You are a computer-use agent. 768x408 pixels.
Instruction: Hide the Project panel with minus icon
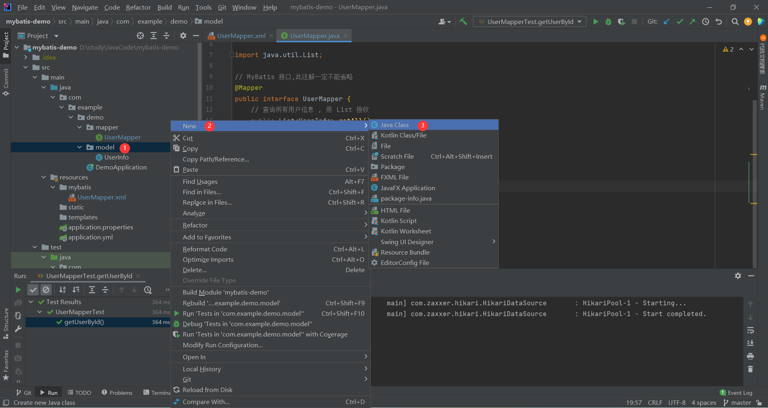point(196,36)
